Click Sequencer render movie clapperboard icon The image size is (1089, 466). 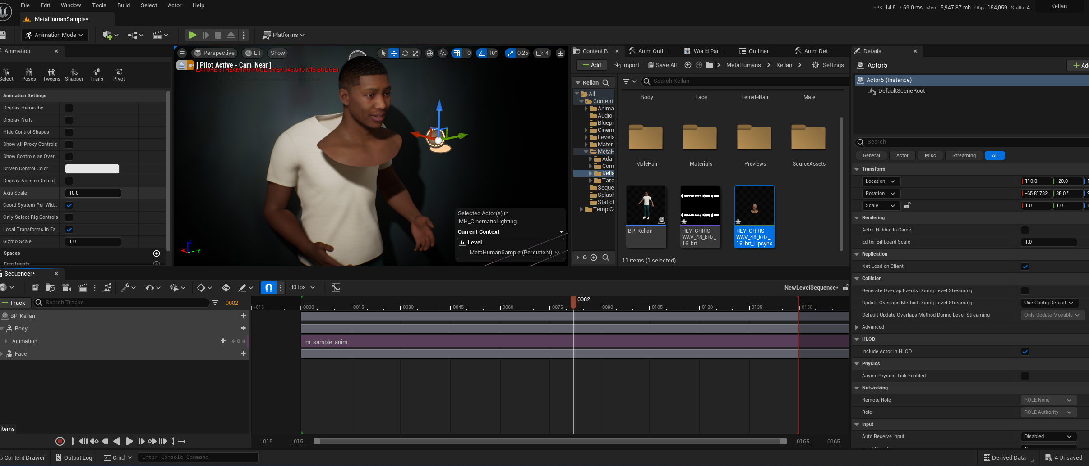point(83,287)
